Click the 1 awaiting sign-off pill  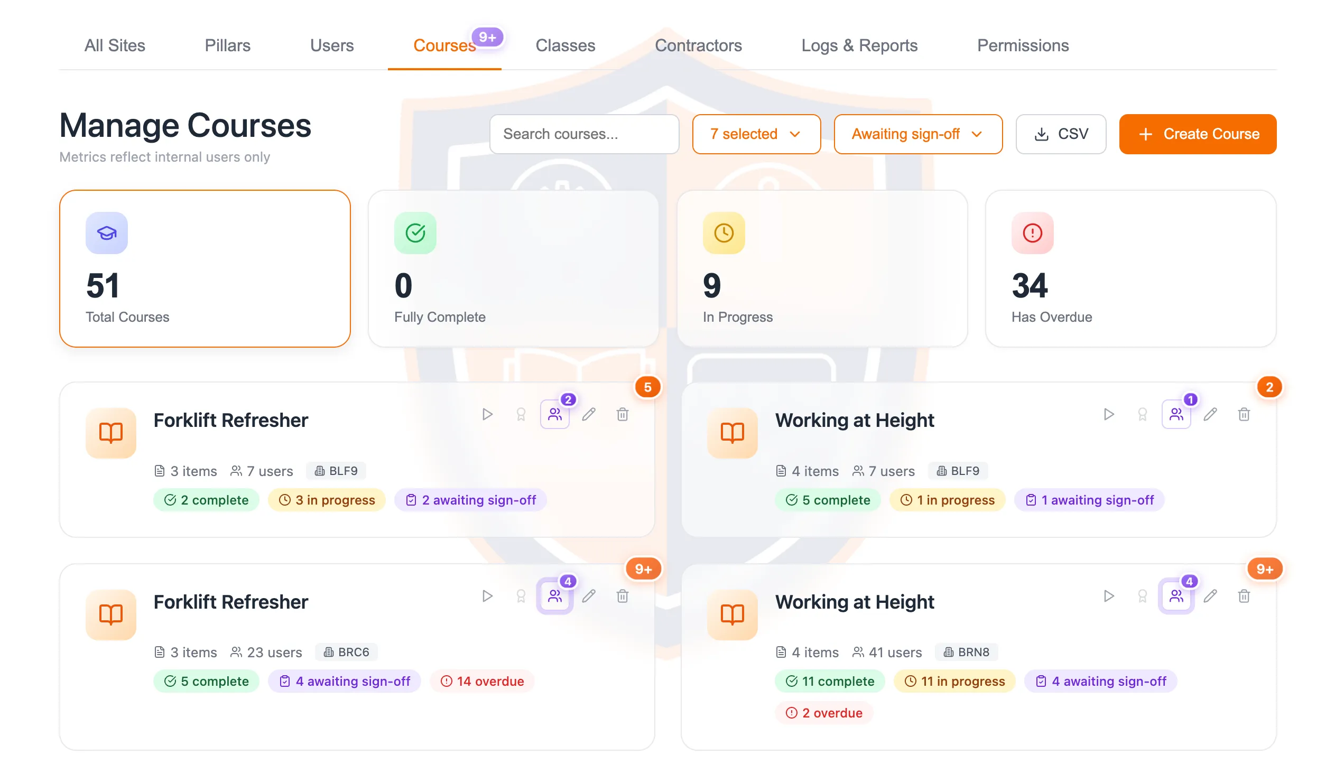(x=1090, y=500)
